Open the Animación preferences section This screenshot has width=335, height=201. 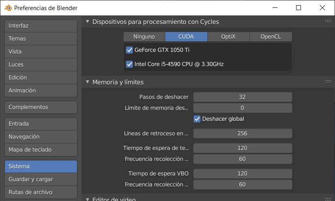pyautogui.click(x=41, y=91)
